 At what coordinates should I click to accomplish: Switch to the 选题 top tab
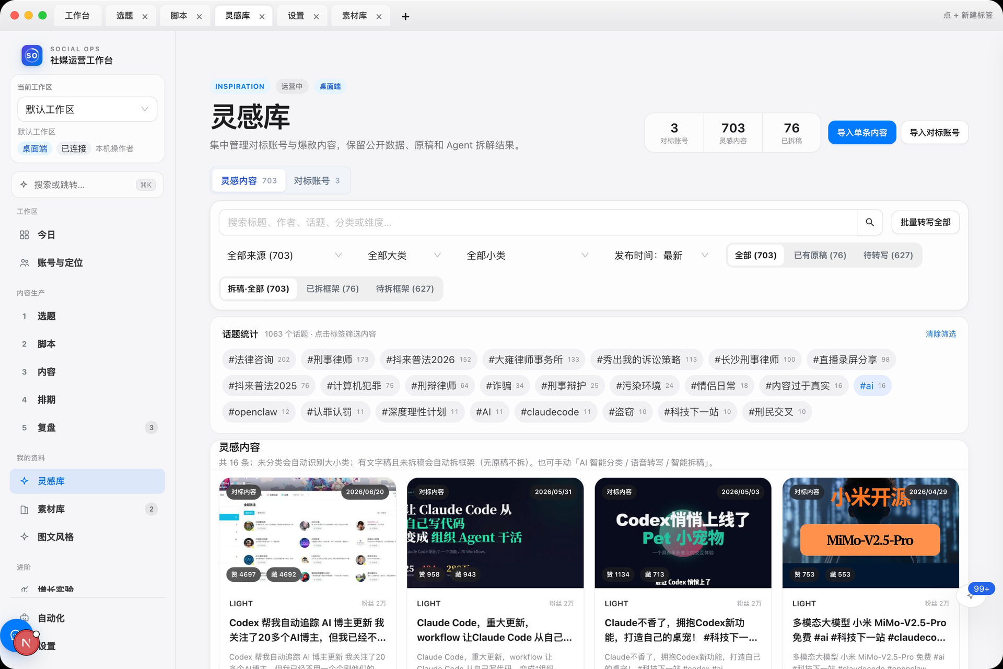point(124,16)
